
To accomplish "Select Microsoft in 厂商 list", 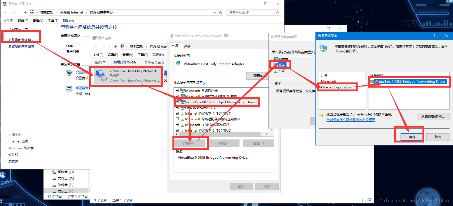I will pyautogui.click(x=329, y=81).
